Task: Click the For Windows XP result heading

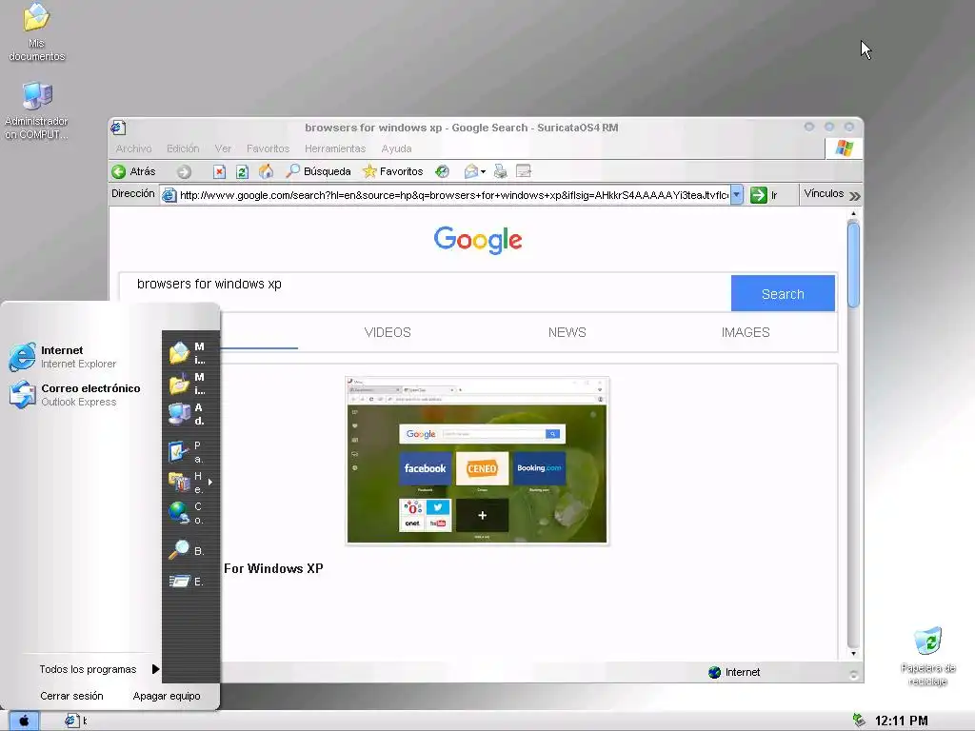Action: (273, 568)
